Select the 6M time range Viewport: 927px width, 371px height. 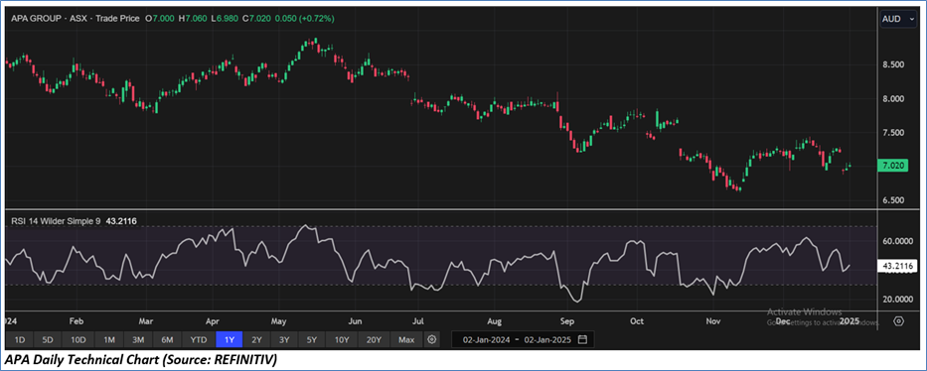168,339
